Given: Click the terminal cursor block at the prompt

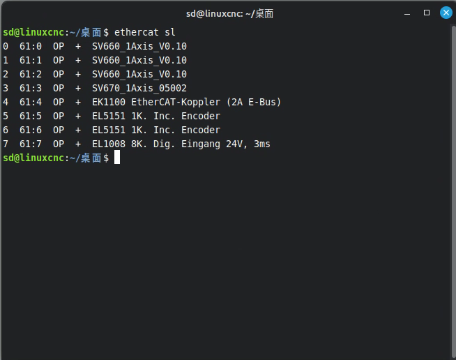Looking at the screenshot, I should [117, 158].
